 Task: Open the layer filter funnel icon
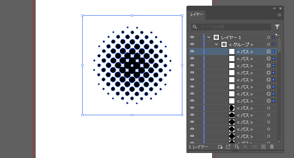click(x=277, y=27)
